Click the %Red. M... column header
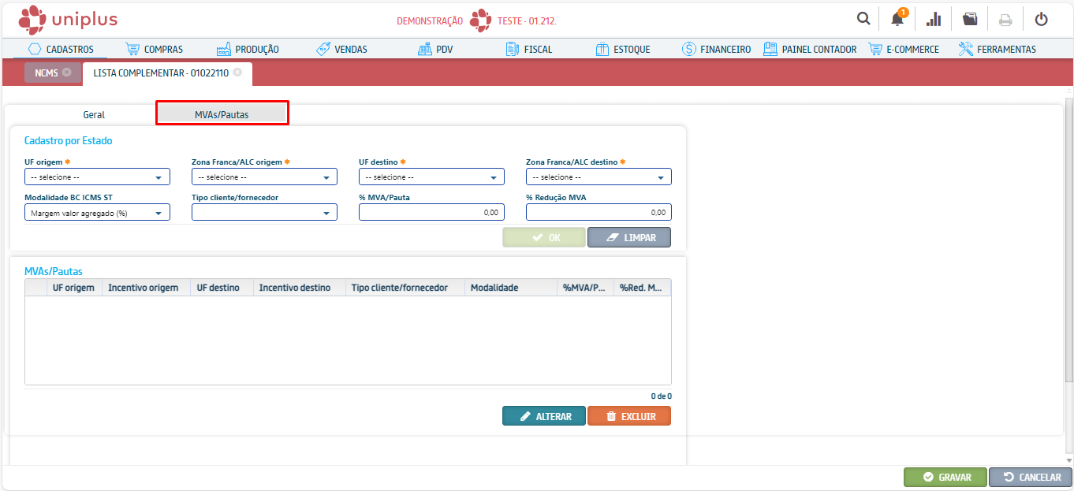 642,288
